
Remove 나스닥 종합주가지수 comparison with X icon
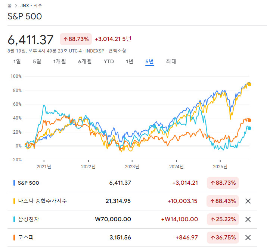point(248,201)
